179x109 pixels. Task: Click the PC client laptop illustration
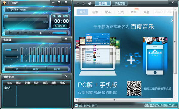pyautogui.click(x=98, y=55)
